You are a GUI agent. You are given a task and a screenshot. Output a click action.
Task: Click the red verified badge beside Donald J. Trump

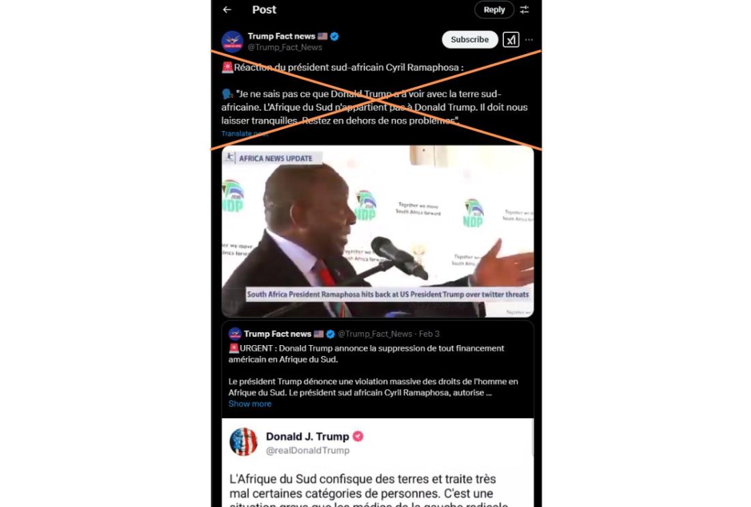[x=358, y=436]
